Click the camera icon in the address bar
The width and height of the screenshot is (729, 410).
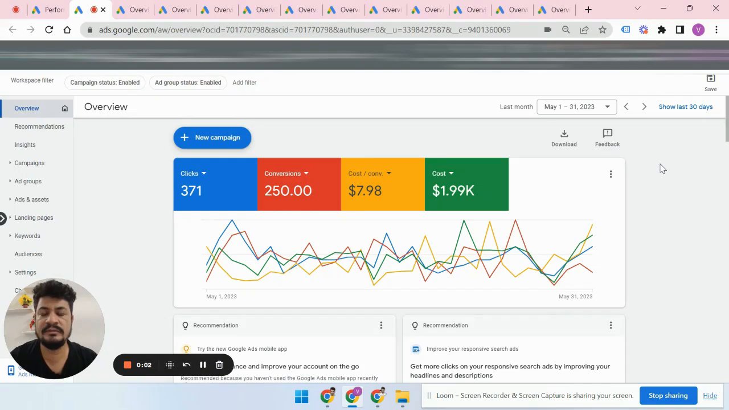[x=548, y=30]
